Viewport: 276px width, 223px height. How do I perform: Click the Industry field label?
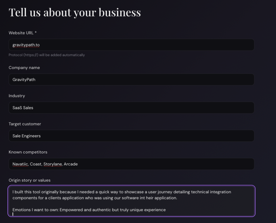click(x=17, y=96)
